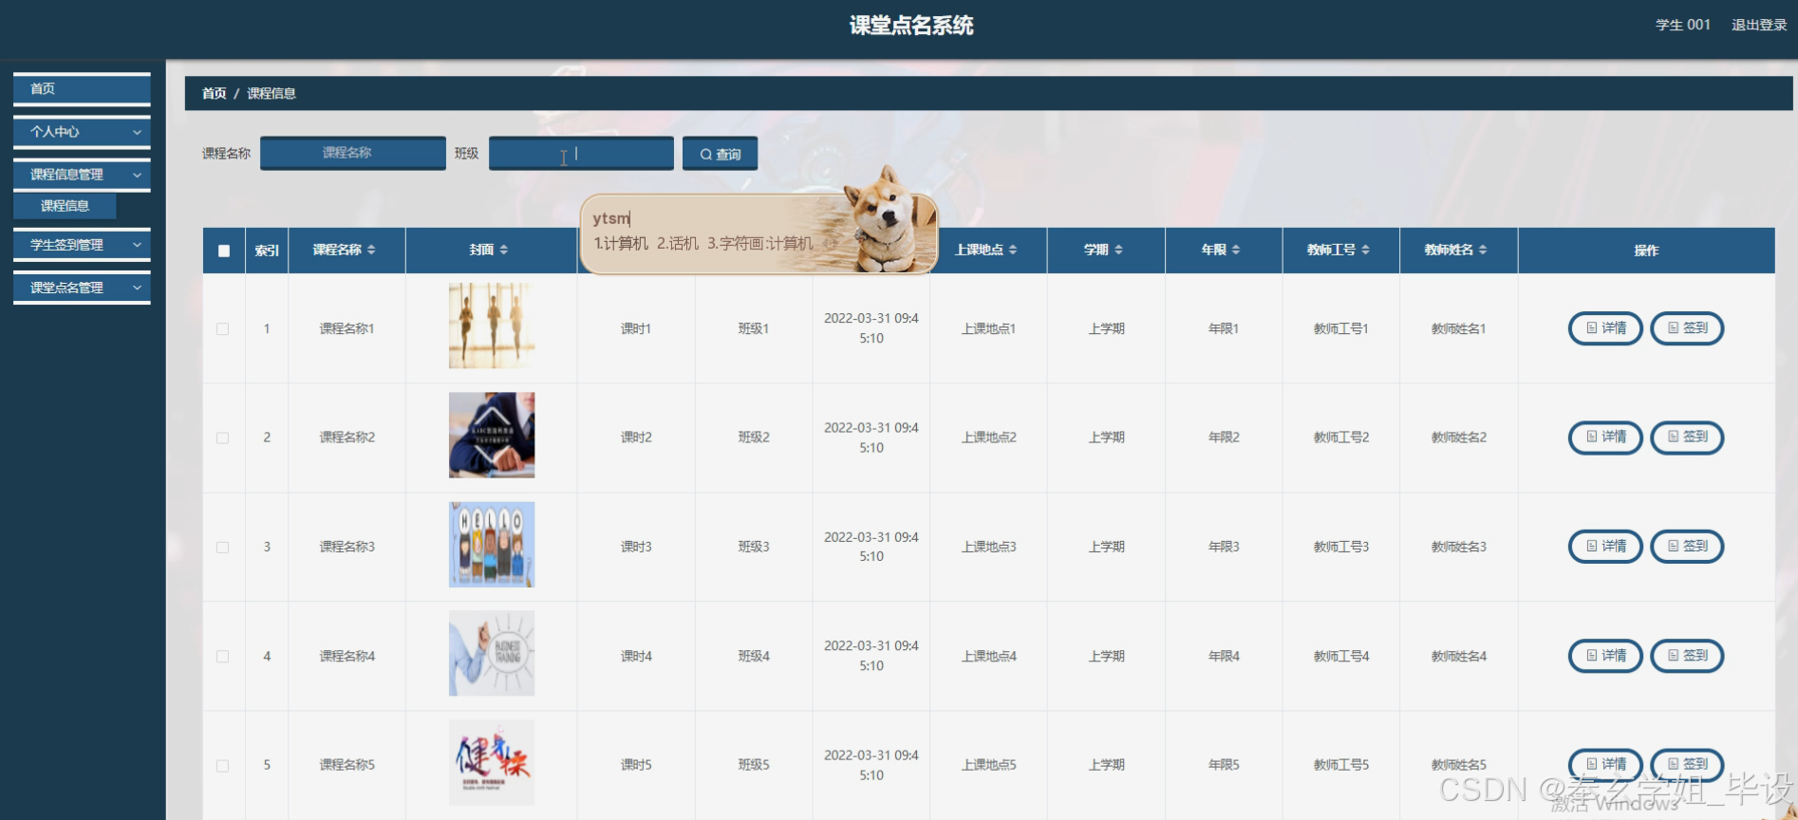Expand 课堂点名管理 sidebar menu
Image resolution: width=1798 pixels, height=820 pixels.
point(82,288)
